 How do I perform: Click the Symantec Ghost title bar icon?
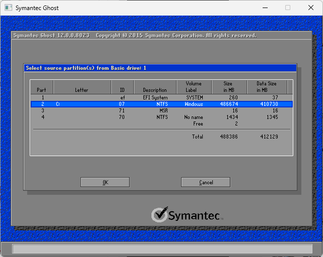[x=9, y=8]
